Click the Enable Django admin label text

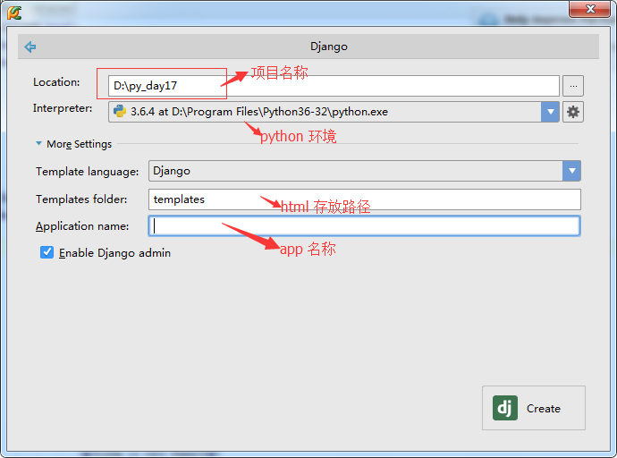114,253
